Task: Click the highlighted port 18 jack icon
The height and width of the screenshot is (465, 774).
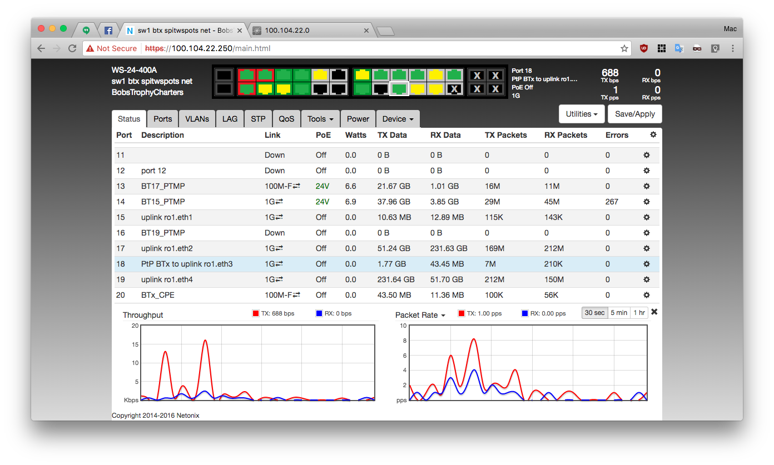Action: point(399,88)
